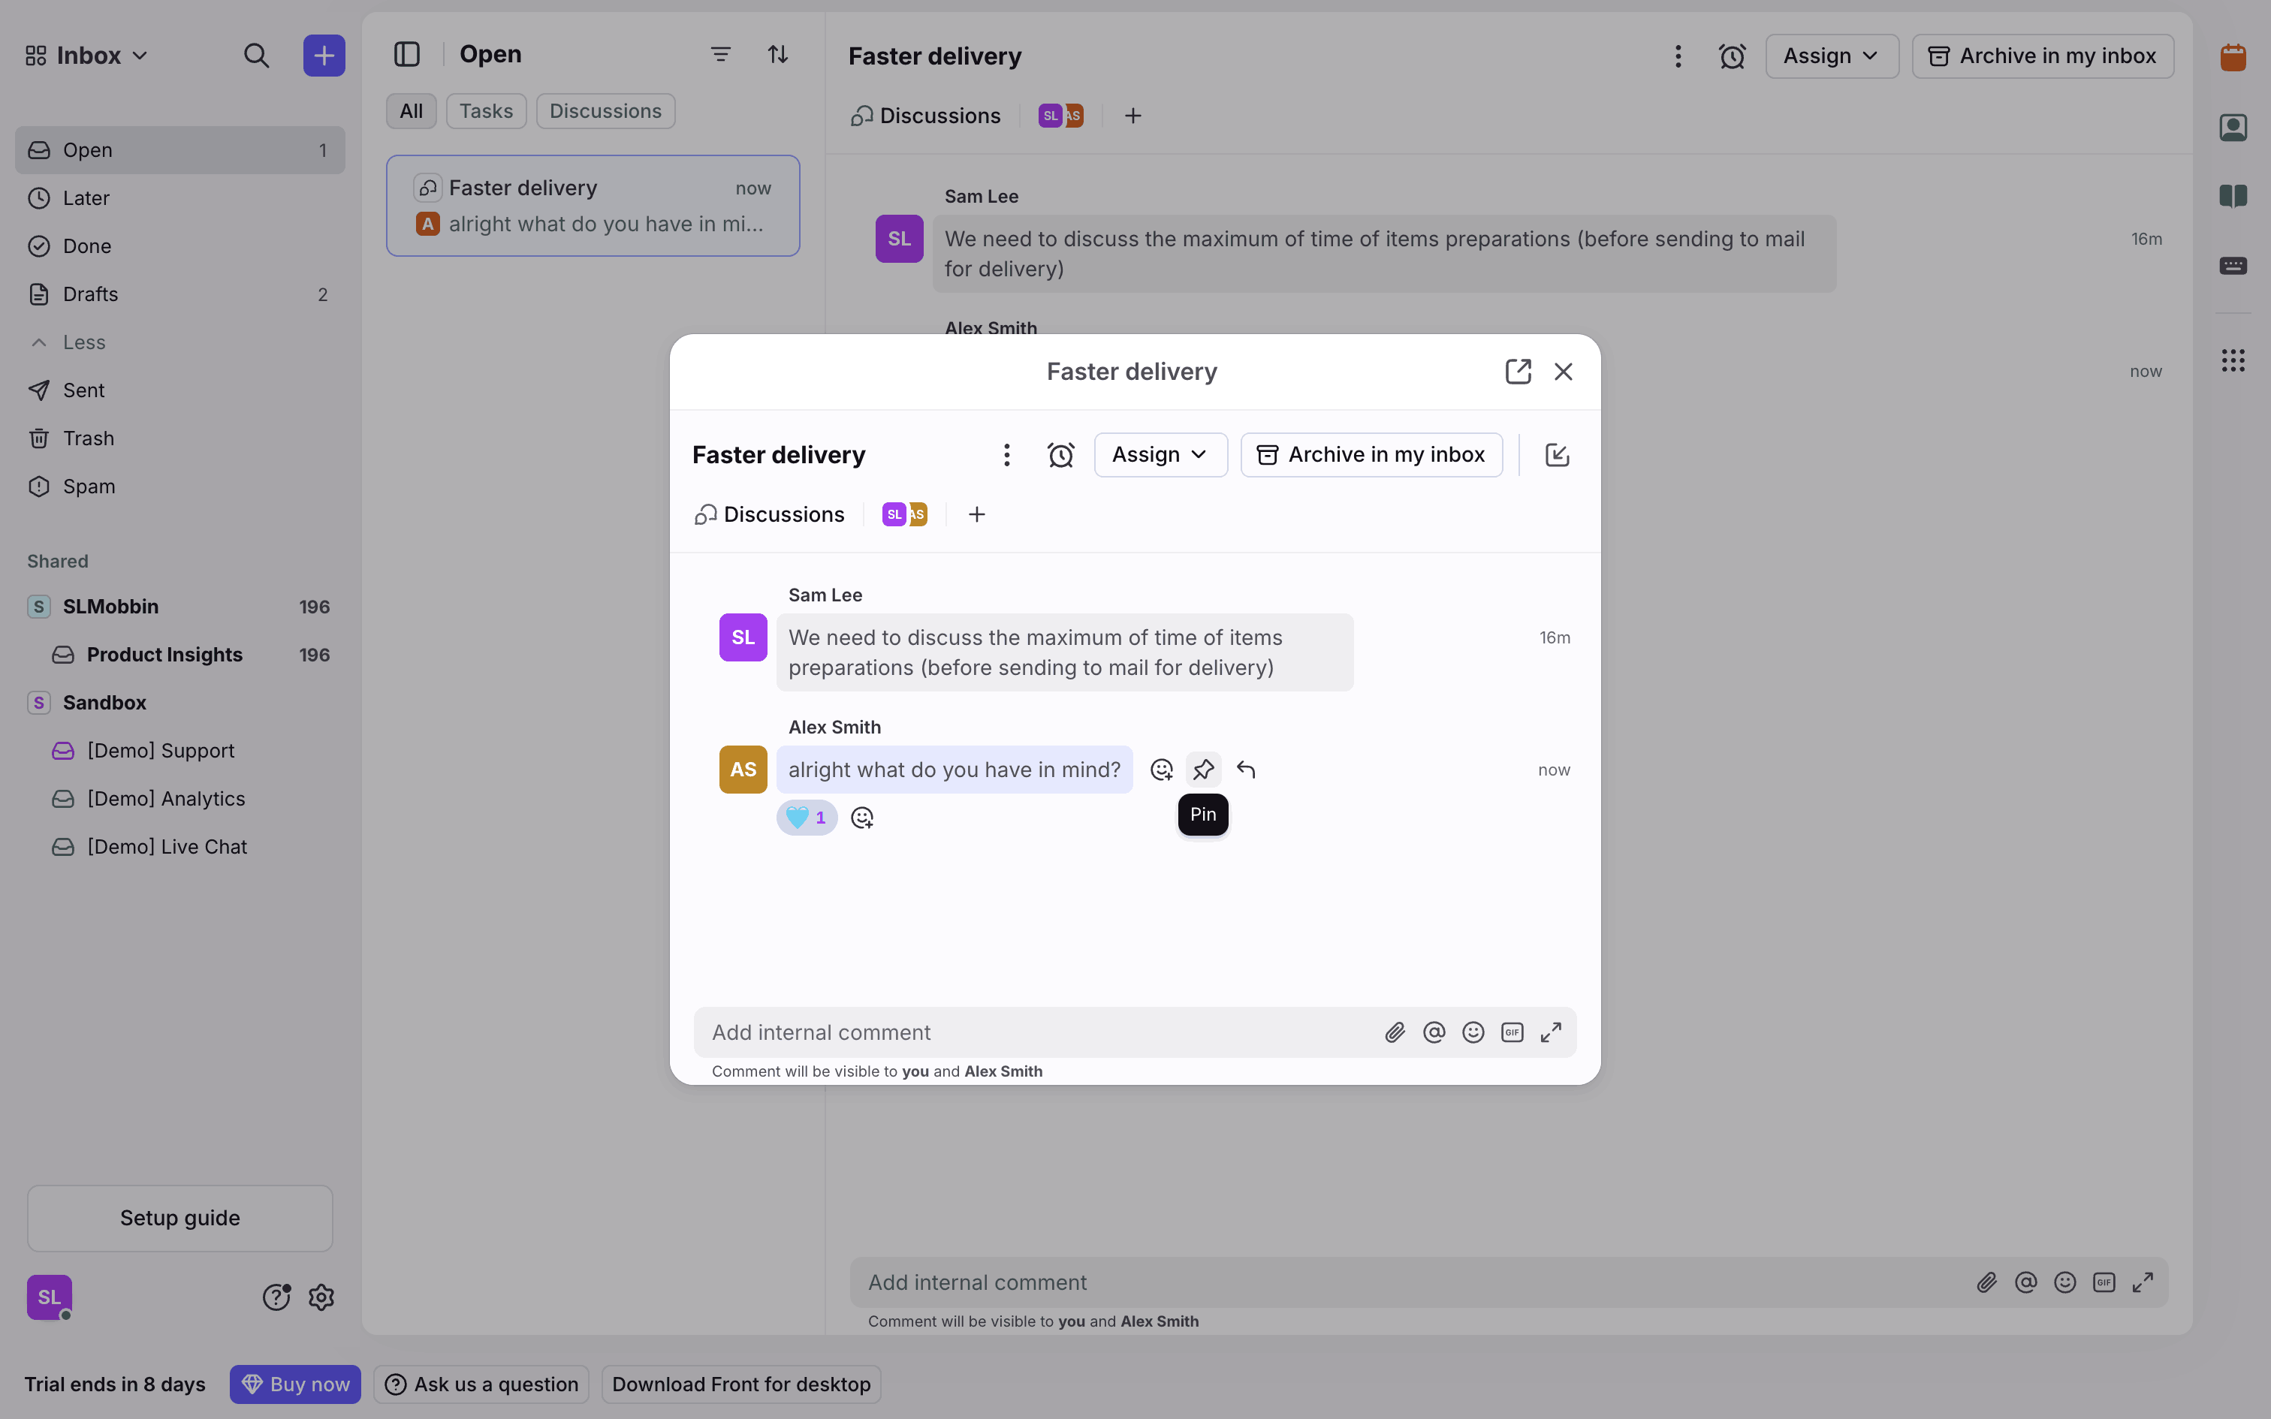Open the popup Assign dropdown

pyautogui.click(x=1160, y=455)
